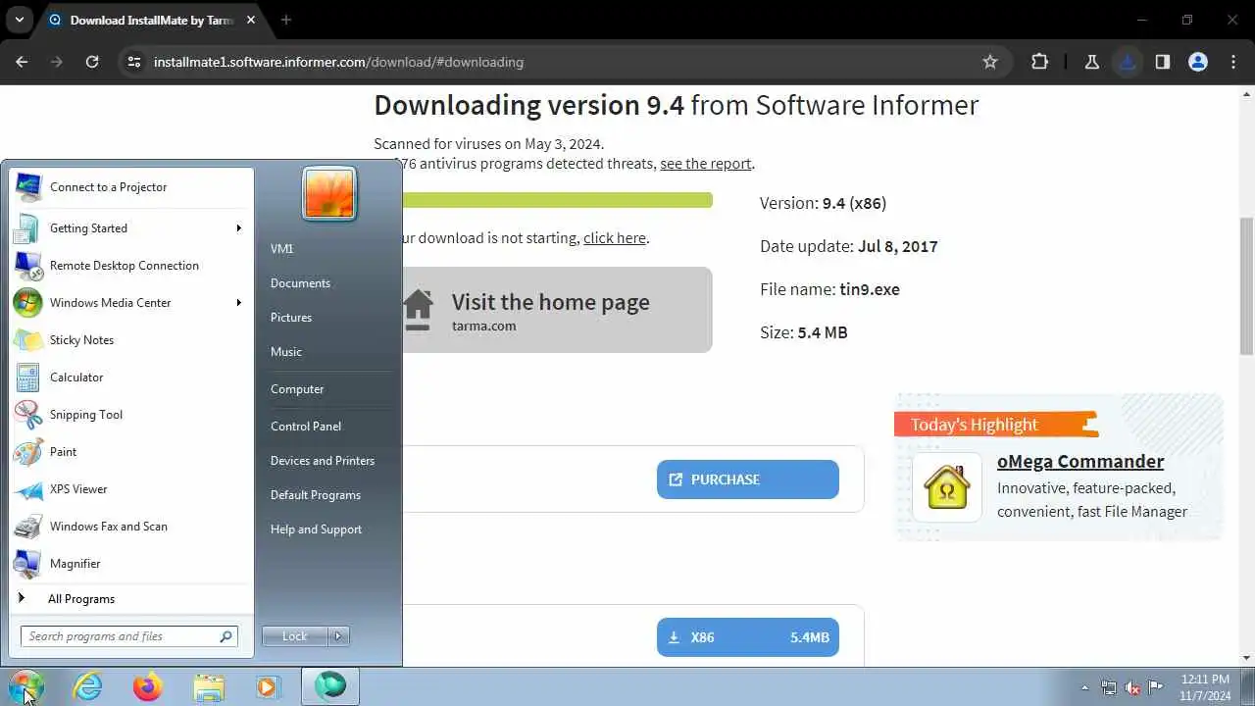
Task: Launch the Calculator icon
Action: pyautogui.click(x=27, y=377)
